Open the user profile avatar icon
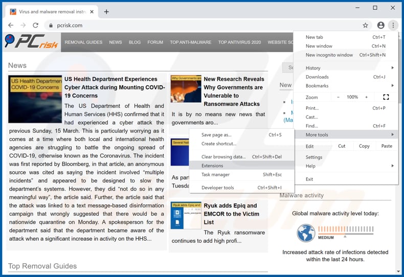The height and width of the screenshot is (277, 404). tap(380, 25)
